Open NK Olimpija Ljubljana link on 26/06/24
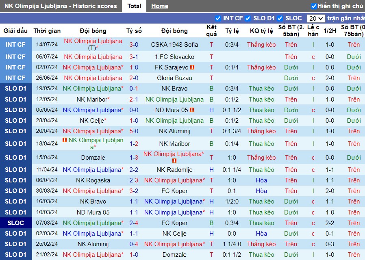 [x=93, y=78]
